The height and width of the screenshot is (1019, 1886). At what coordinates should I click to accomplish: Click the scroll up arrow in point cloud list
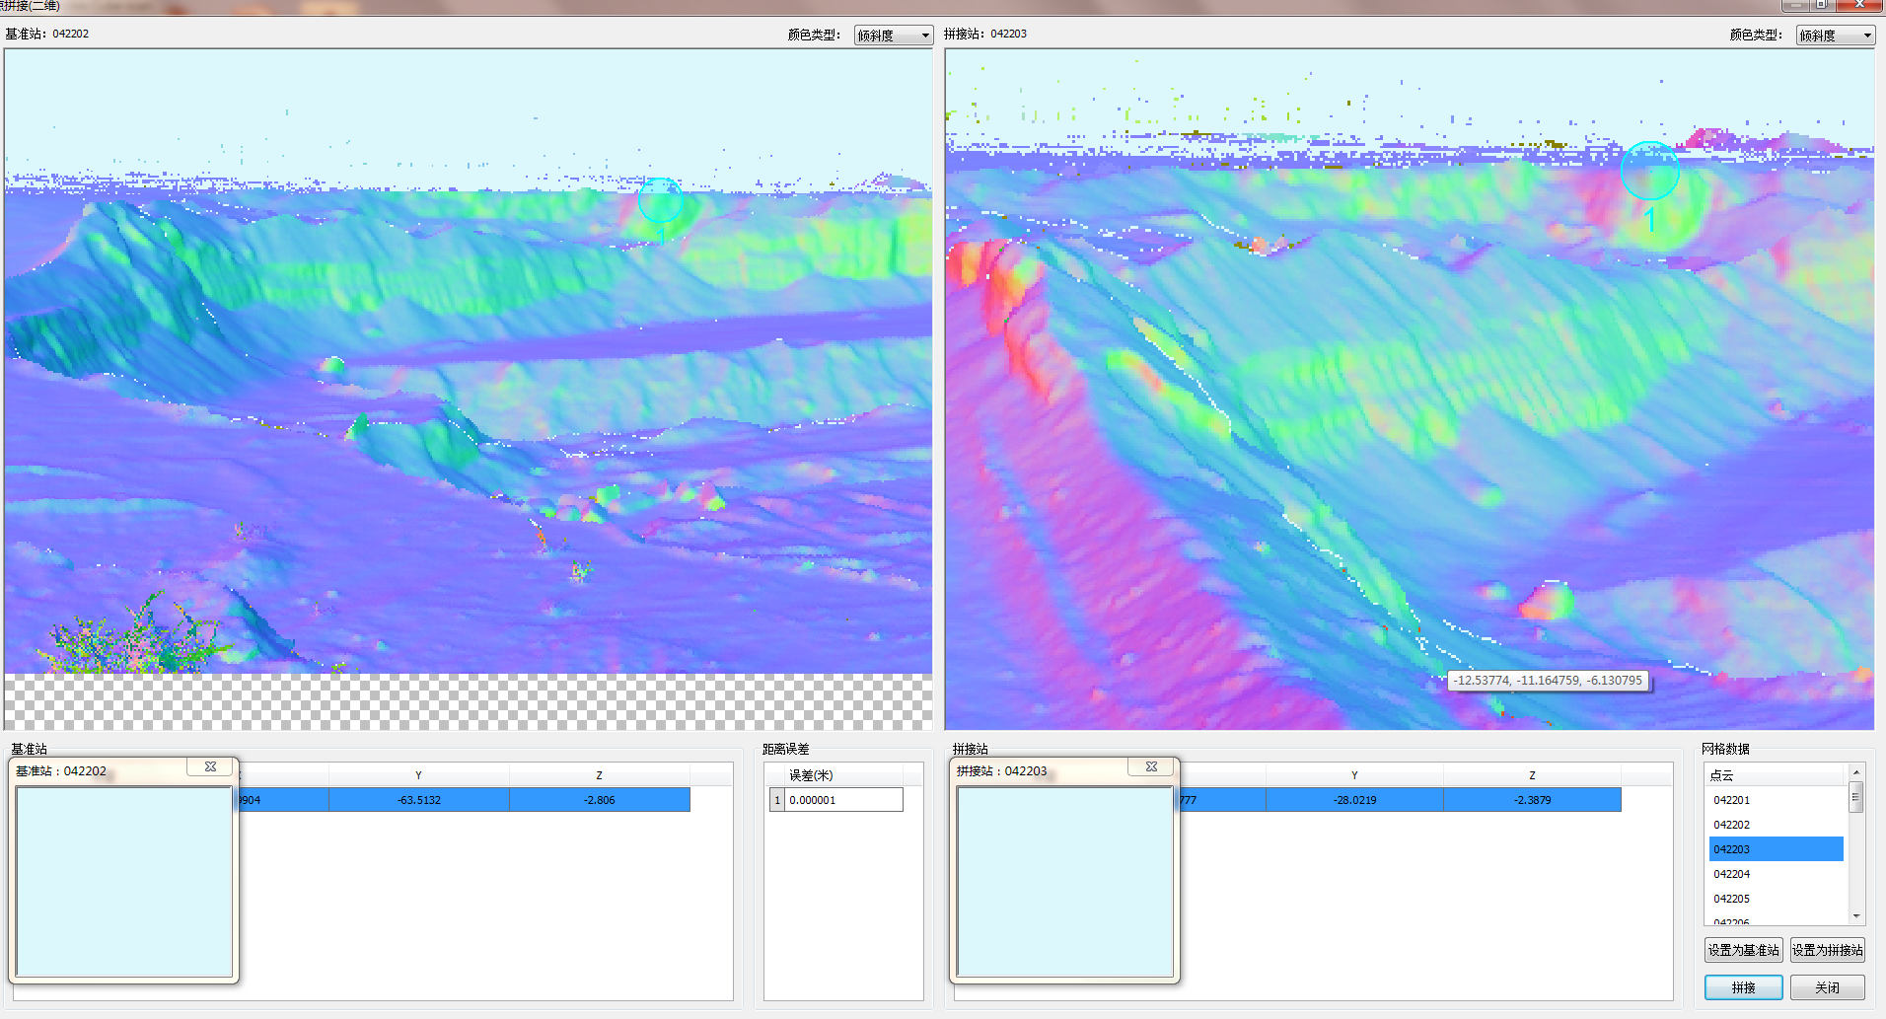click(1855, 772)
